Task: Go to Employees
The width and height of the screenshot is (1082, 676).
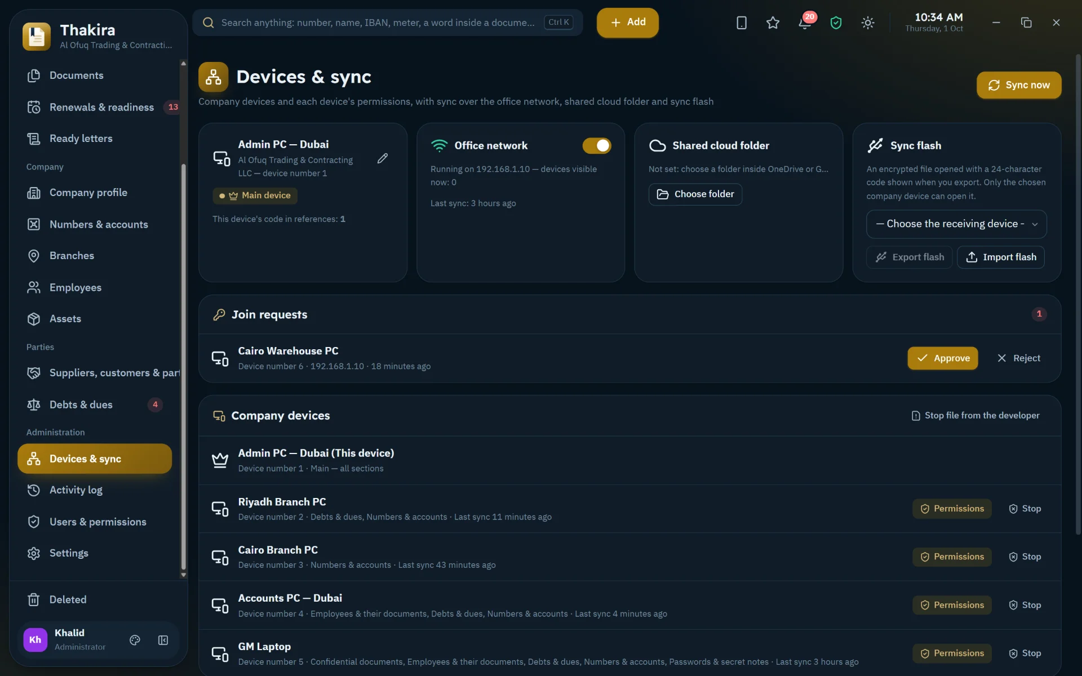Action: 96,287
